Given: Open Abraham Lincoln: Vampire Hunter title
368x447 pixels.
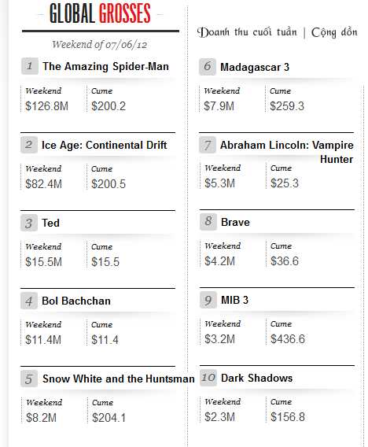Looking at the screenshot, I should tap(287, 152).
